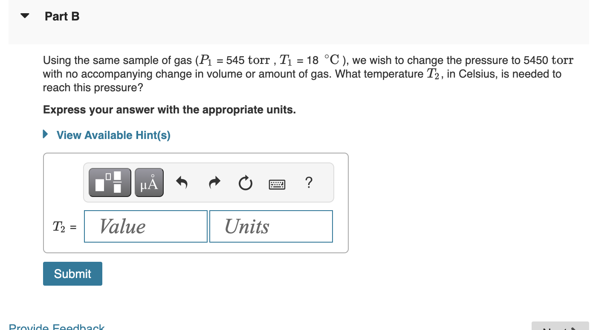
Task: Open the μÅ units symbol tool
Action: click(149, 182)
